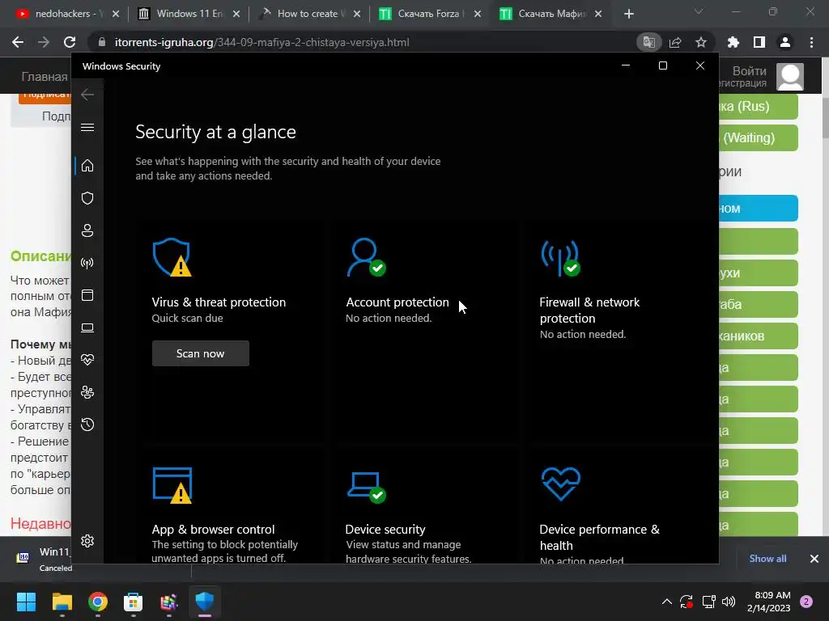Open Virus & threat protection sidebar shield

click(87, 198)
